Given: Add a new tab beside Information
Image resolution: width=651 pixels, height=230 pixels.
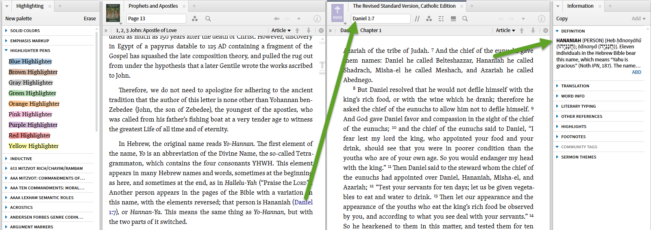Looking at the screenshot, I should pyautogui.click(x=610, y=6).
